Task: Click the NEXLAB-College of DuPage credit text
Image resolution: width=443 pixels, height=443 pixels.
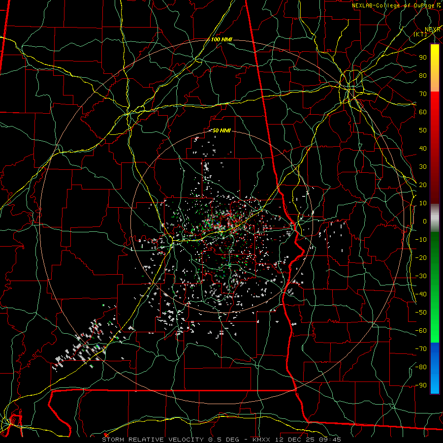Action: 393,5
